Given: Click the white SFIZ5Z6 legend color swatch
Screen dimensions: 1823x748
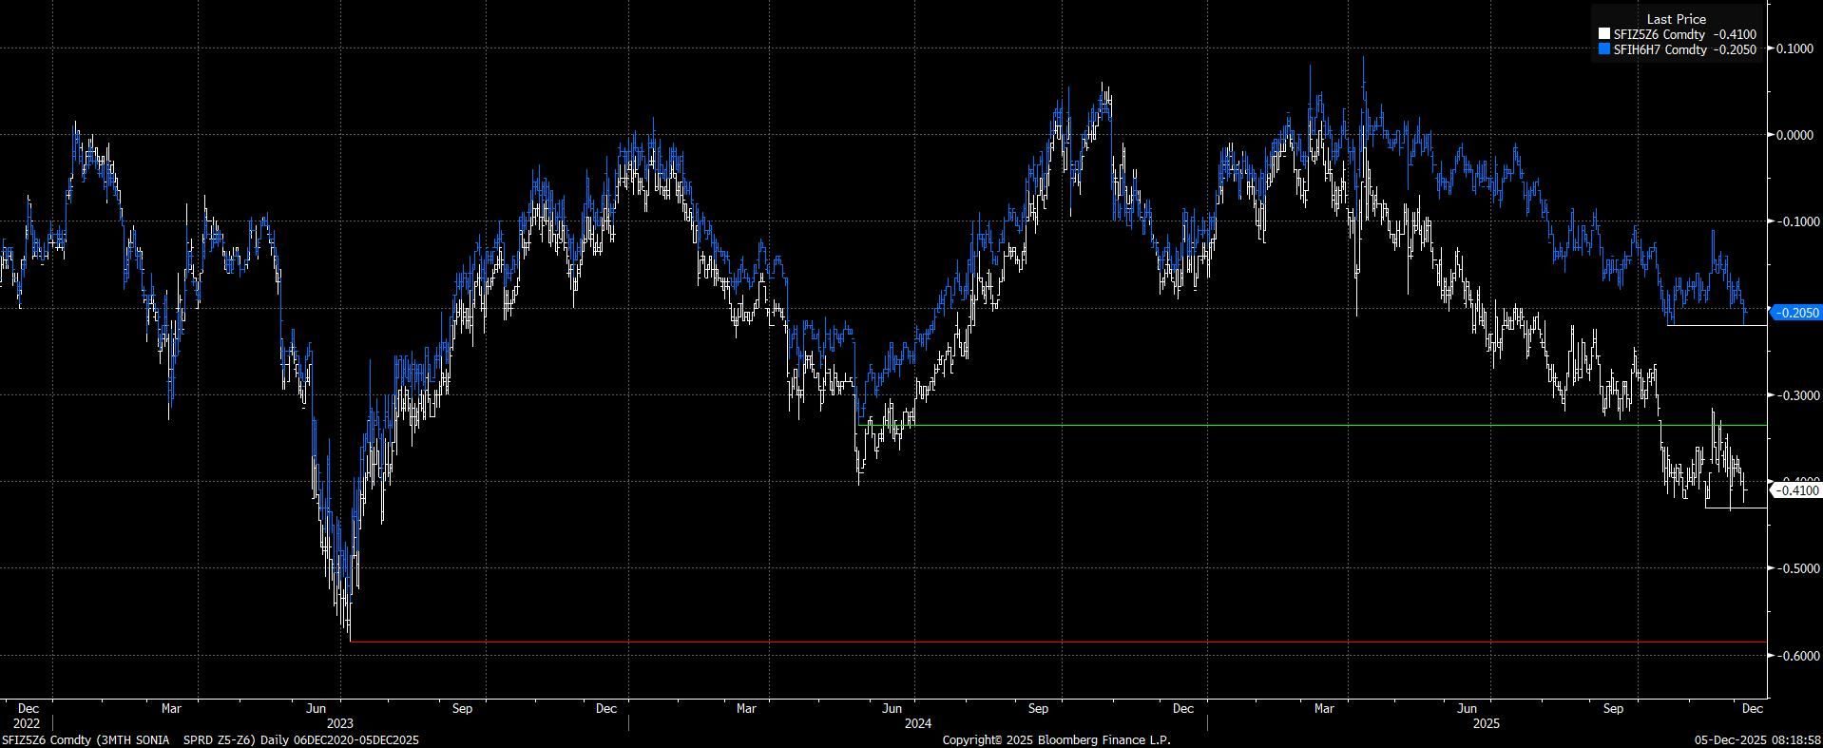Looking at the screenshot, I should point(1605,35).
